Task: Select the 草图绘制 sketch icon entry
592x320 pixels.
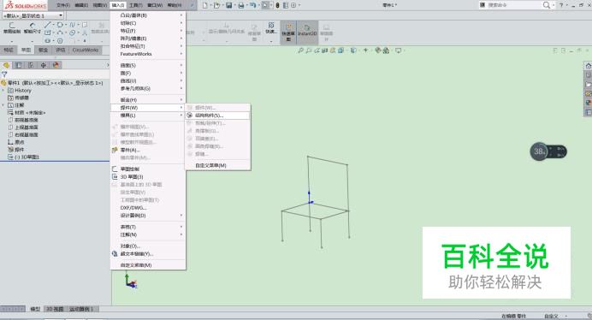Action: [129, 169]
